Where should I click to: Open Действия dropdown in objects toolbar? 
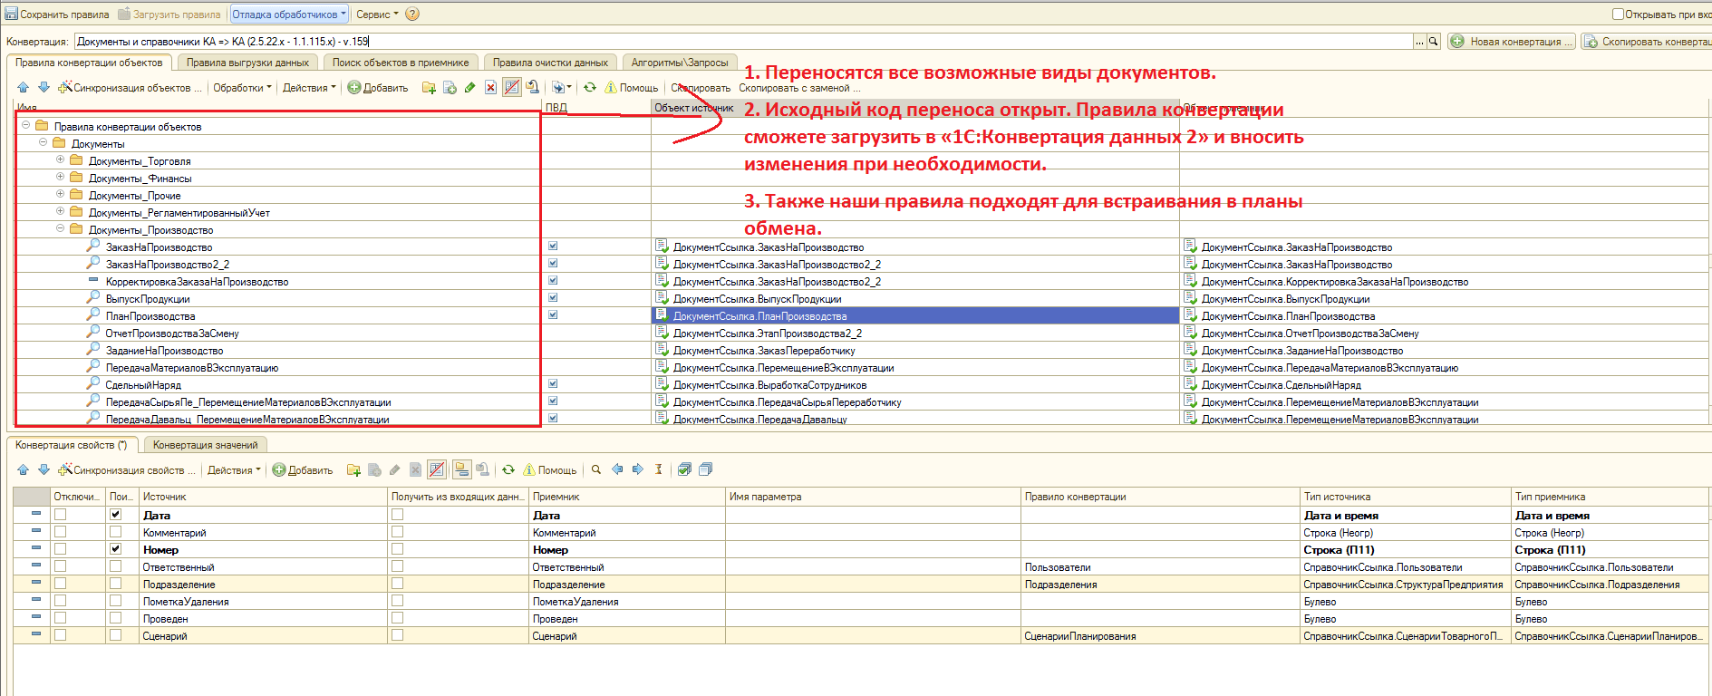(x=309, y=88)
